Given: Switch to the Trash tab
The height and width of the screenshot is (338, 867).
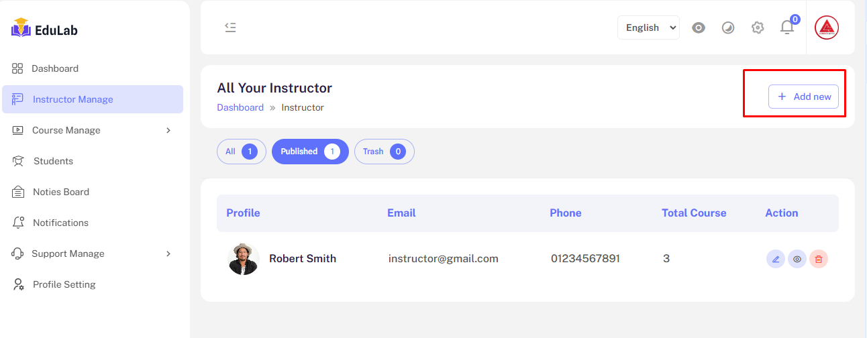Looking at the screenshot, I should (x=384, y=152).
